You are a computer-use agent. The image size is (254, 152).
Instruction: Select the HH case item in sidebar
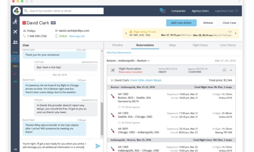pos(15,66)
